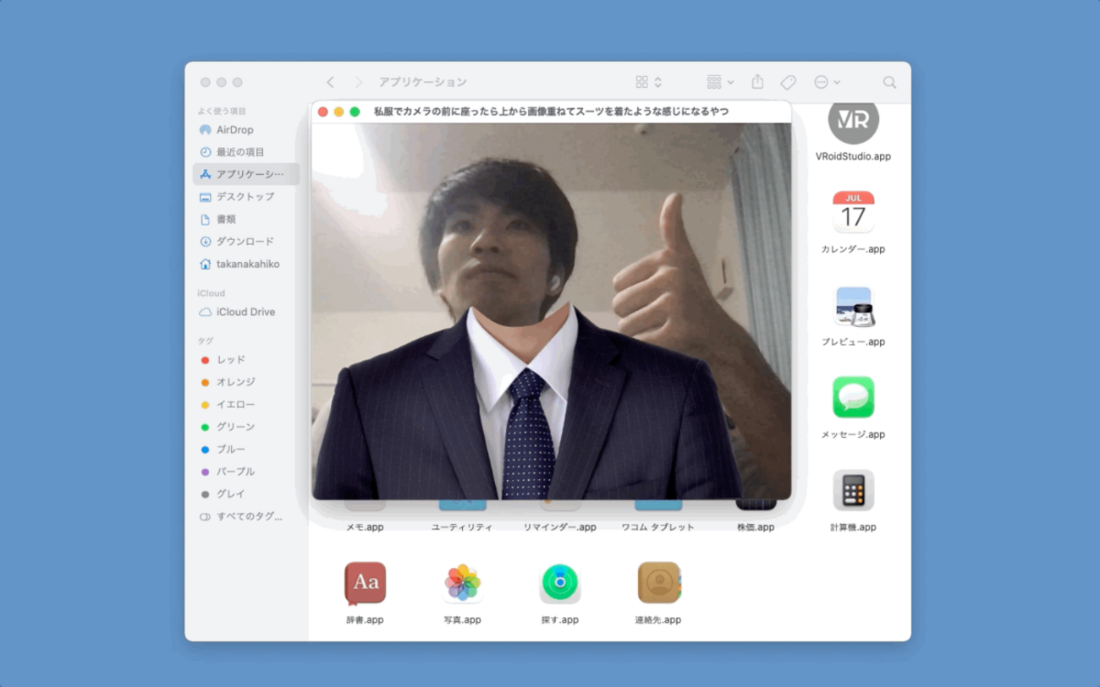Click the webcam video with suit overlay
The height and width of the screenshot is (687, 1100).
551,311
